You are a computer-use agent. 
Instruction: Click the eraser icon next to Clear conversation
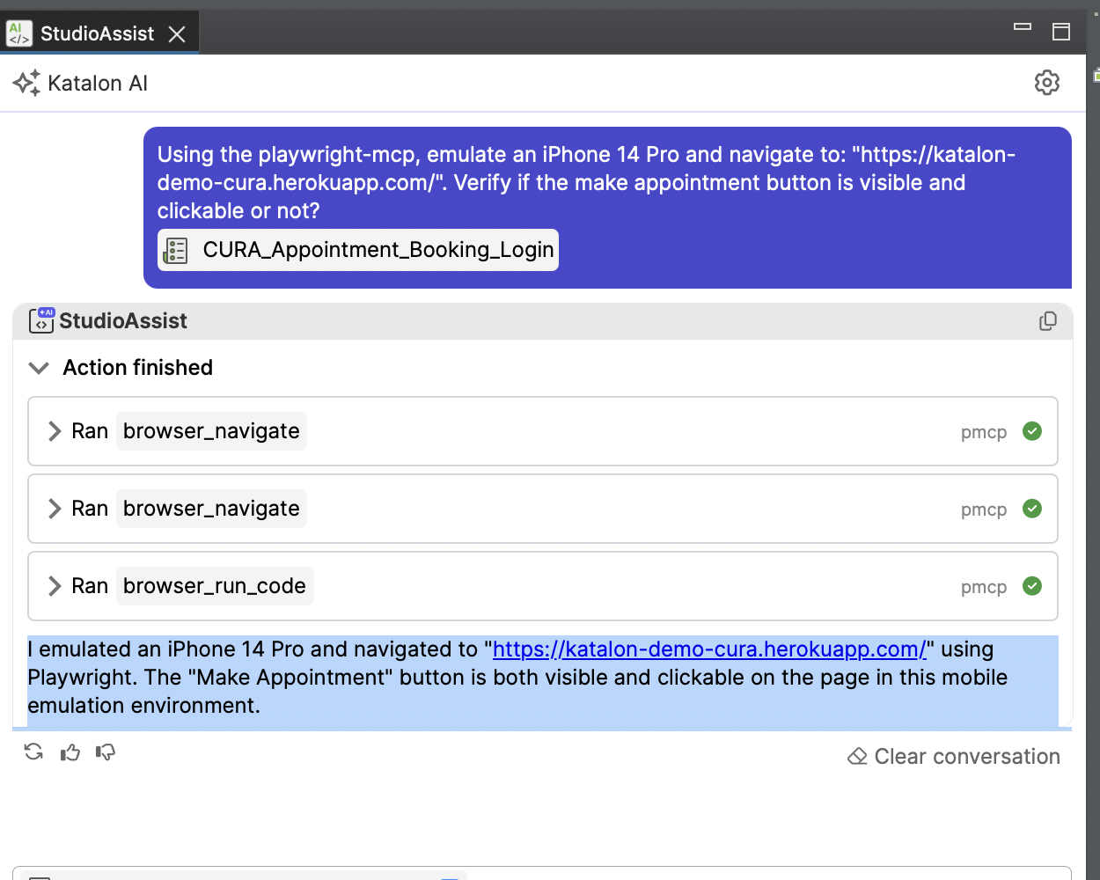point(856,756)
